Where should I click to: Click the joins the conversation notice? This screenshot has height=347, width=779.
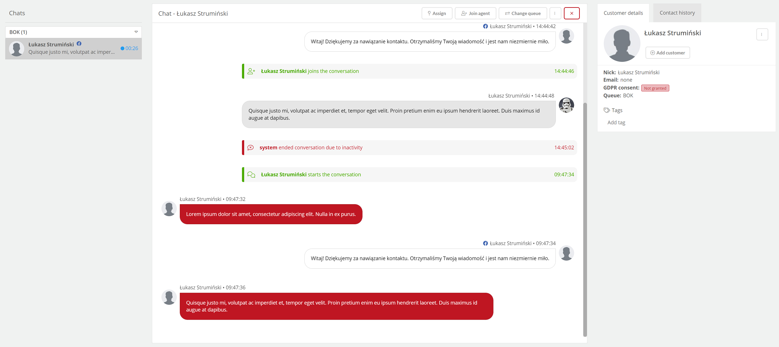coord(409,71)
